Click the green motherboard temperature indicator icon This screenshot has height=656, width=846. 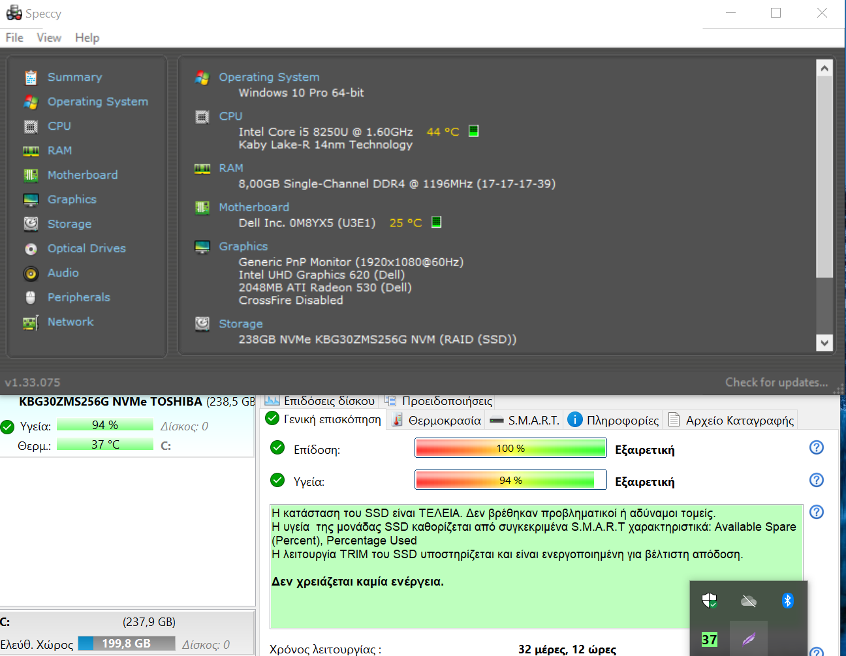click(437, 222)
